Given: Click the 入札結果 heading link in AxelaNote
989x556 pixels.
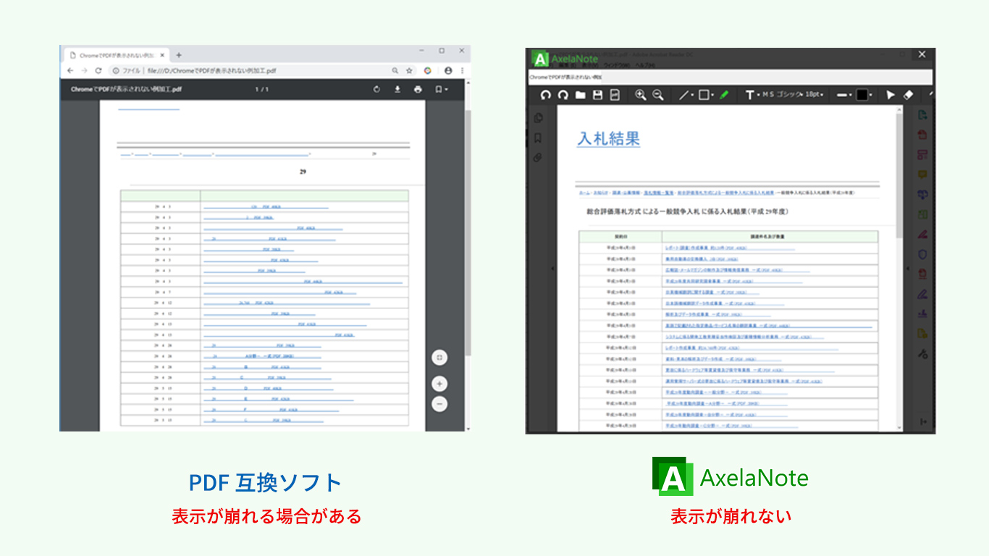Looking at the screenshot, I should coord(608,139).
